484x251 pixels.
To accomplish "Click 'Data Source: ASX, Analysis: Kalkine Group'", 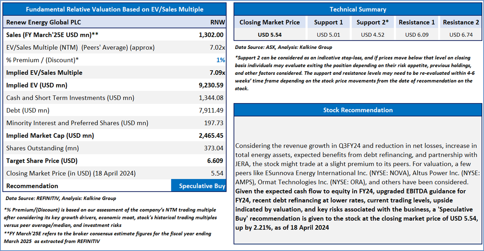I will tap(283, 47).
